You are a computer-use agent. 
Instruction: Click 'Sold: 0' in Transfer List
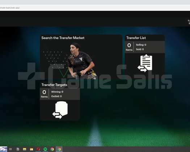[x=140, y=49]
